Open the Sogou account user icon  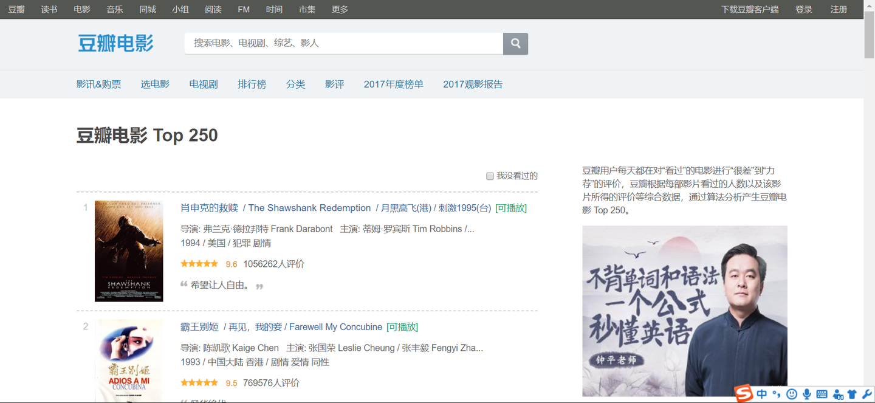click(838, 394)
